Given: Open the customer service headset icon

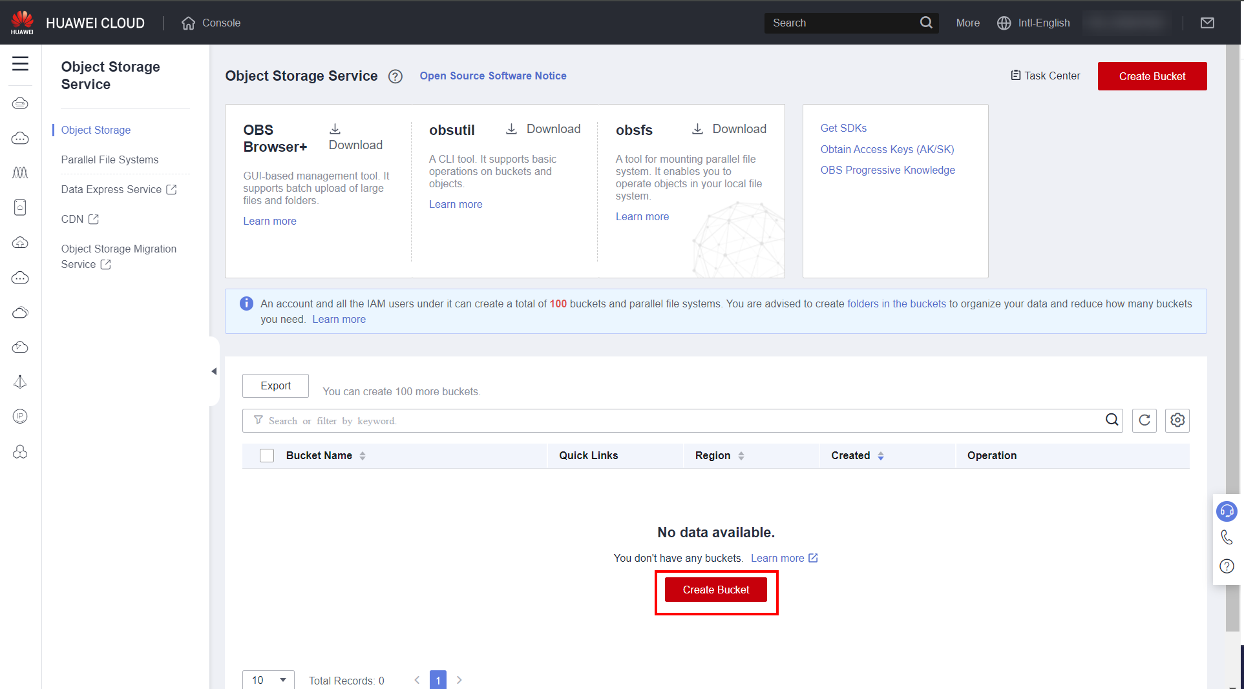Looking at the screenshot, I should pyautogui.click(x=1226, y=511).
